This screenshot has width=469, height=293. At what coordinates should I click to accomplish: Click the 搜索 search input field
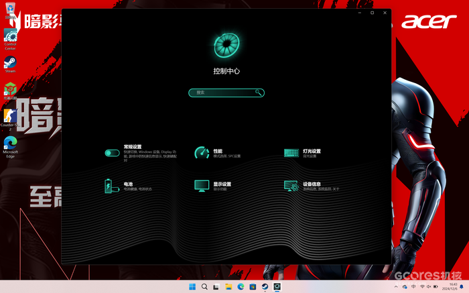pos(226,93)
